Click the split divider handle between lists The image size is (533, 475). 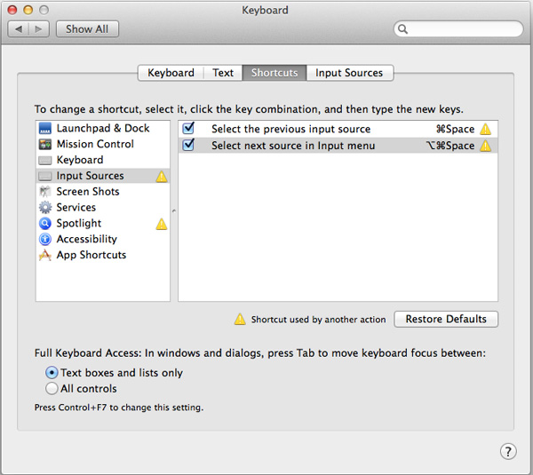(x=174, y=211)
